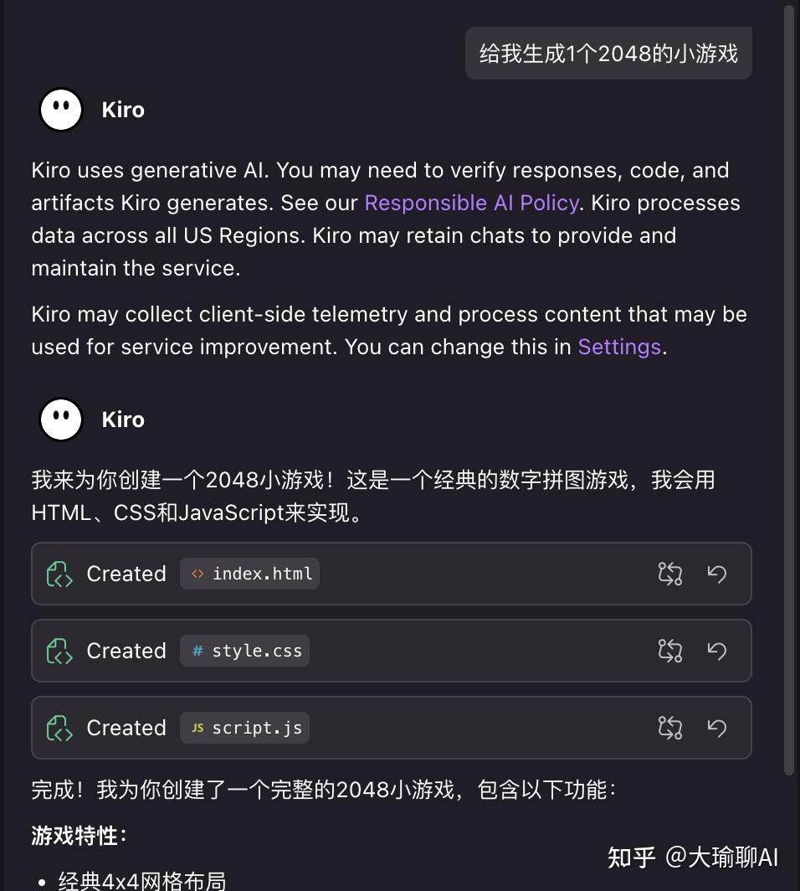Click the green file-code icon beside index.html

59,574
